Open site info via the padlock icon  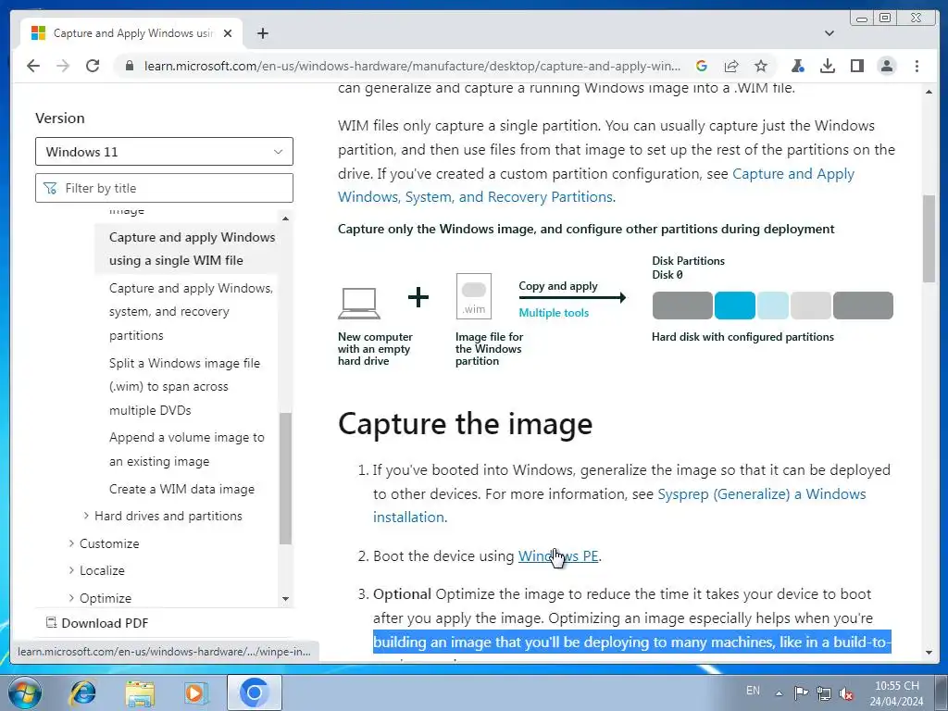tap(129, 66)
